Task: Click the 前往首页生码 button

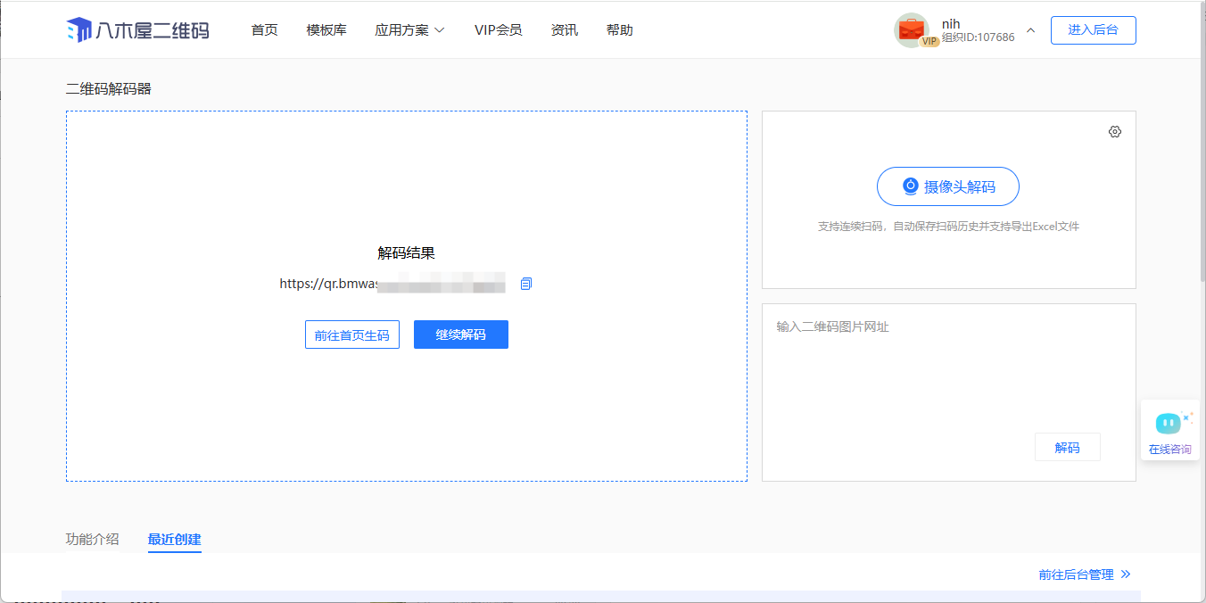Action: [x=352, y=335]
